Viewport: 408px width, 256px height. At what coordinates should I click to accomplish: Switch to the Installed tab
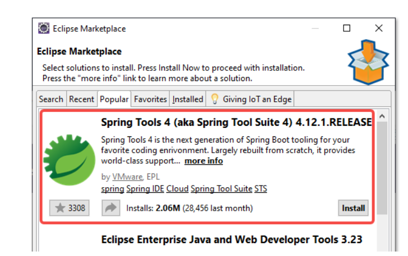tap(188, 99)
